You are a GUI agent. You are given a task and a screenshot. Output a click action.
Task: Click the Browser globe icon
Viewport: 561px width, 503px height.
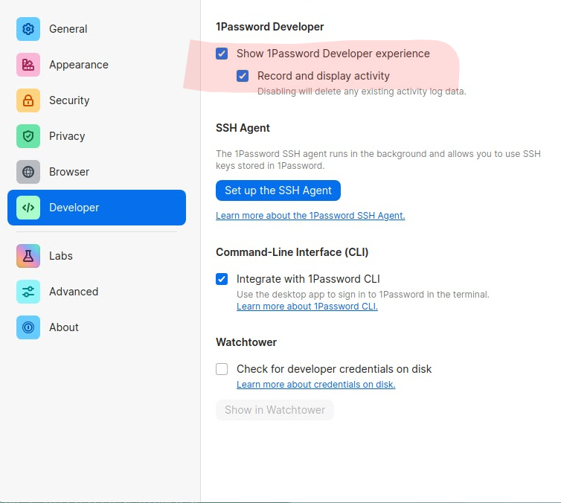click(28, 172)
